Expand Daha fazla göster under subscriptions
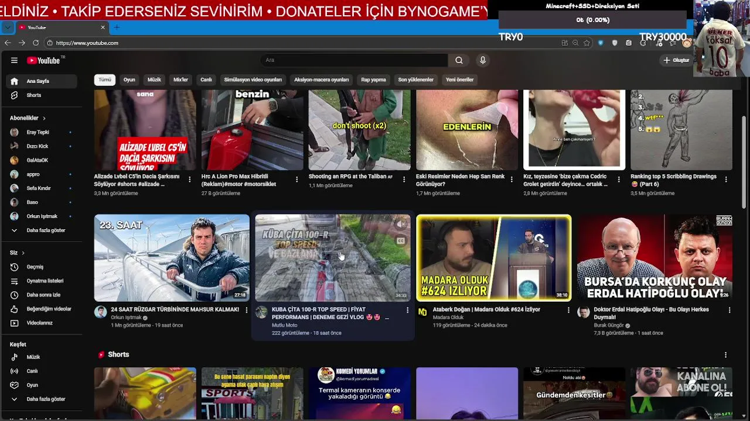Image resolution: width=750 pixels, height=421 pixels. [x=41, y=230]
